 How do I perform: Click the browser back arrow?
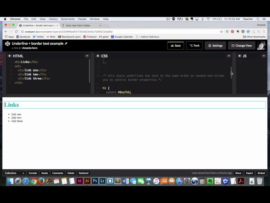[6, 32]
